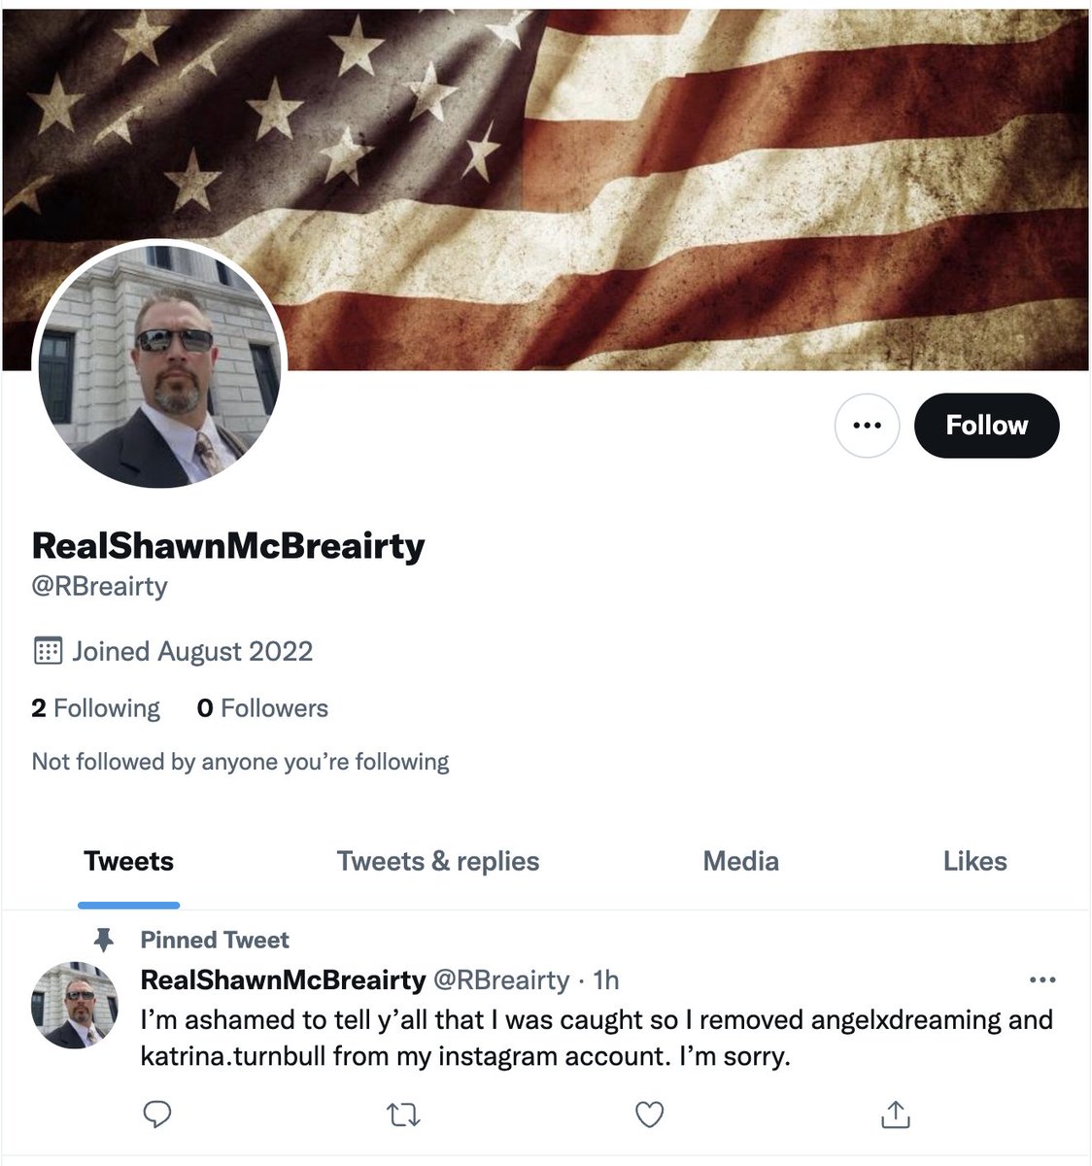
Task: Retweet the pinned tweet
Action: pos(403,1115)
